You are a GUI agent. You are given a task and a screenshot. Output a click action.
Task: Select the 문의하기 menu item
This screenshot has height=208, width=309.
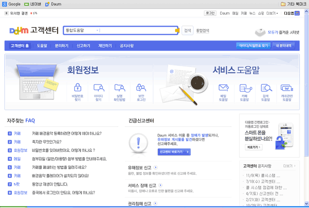coord(62,46)
